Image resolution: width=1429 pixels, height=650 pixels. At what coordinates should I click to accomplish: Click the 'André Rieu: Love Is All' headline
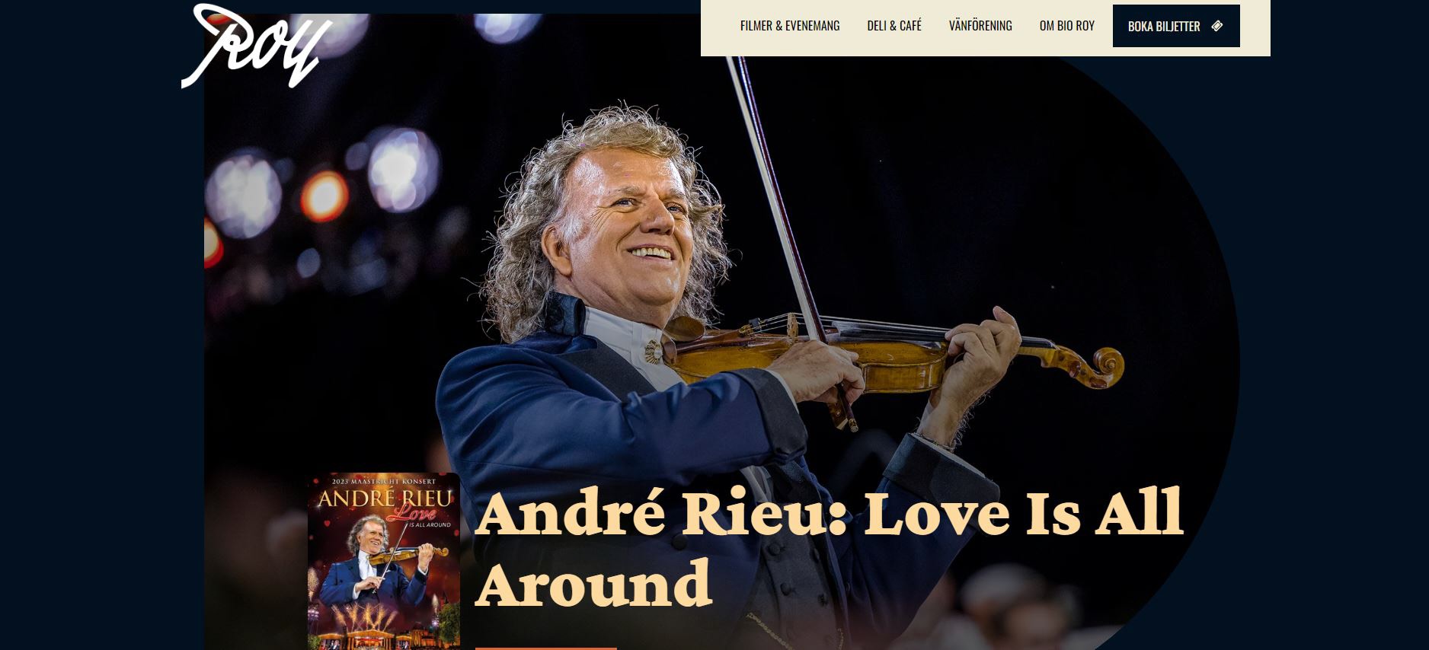(829, 514)
